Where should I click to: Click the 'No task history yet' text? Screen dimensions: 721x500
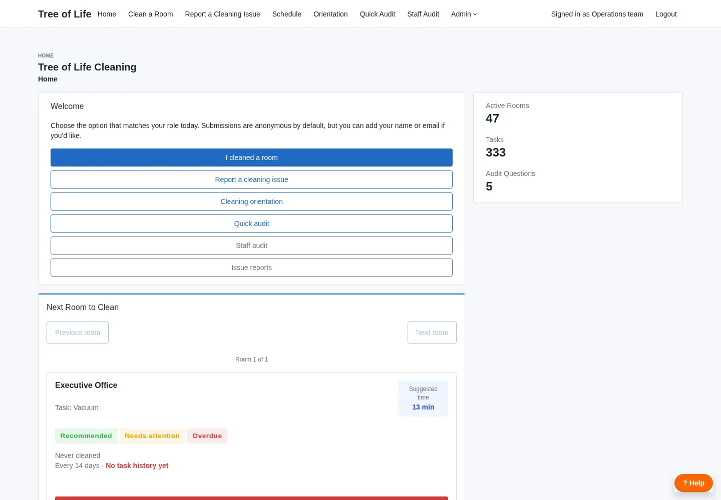(137, 465)
